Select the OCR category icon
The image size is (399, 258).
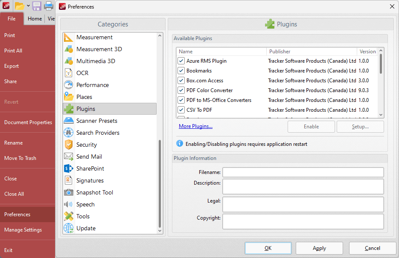point(68,73)
